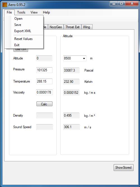Open the View menu

(x=34, y=12)
